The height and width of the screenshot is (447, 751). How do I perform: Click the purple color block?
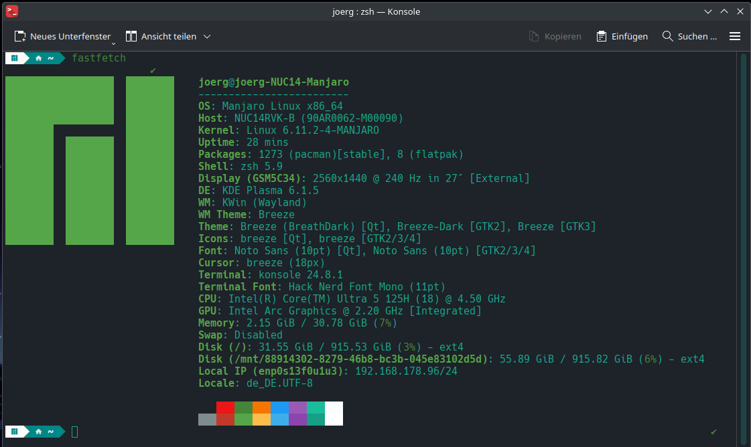(x=298, y=408)
